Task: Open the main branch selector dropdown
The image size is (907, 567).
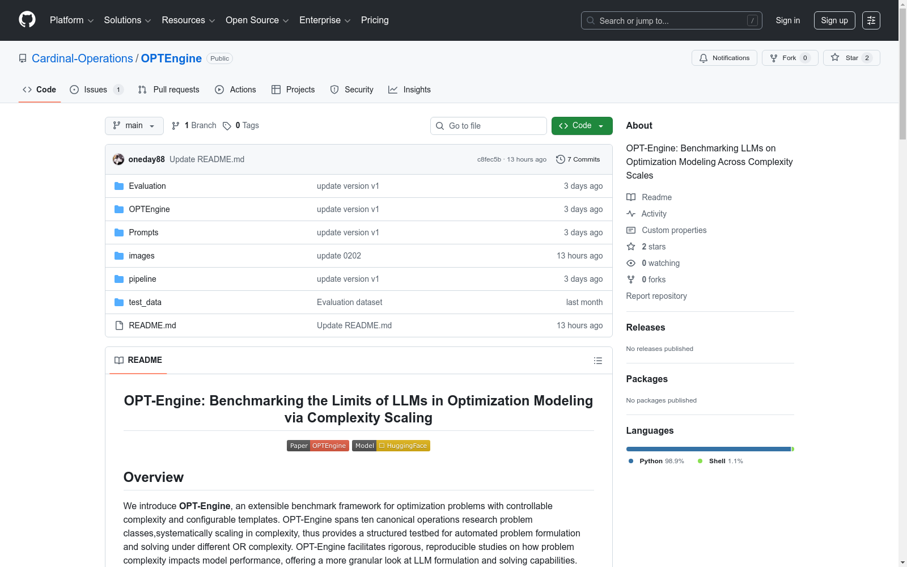Action: click(x=134, y=126)
